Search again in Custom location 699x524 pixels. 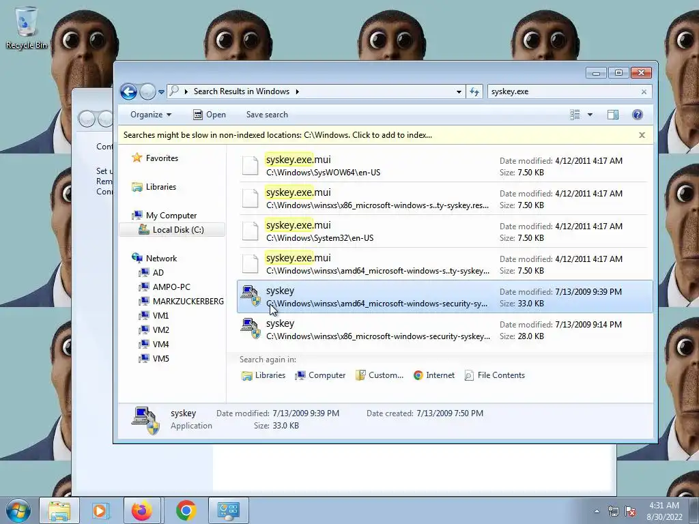(x=380, y=375)
